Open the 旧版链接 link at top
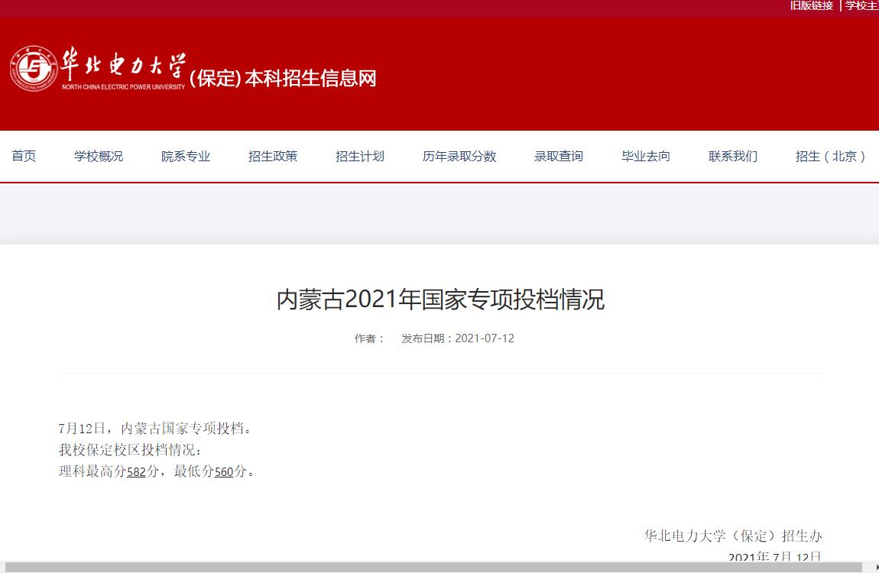 811,6
